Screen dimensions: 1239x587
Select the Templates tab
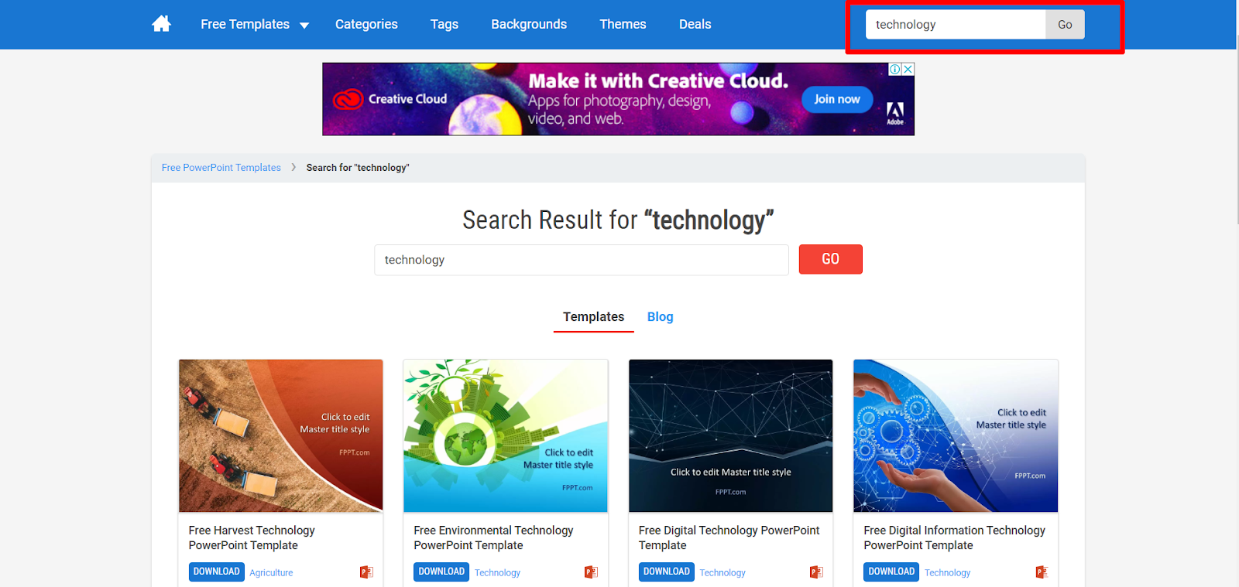pos(593,317)
